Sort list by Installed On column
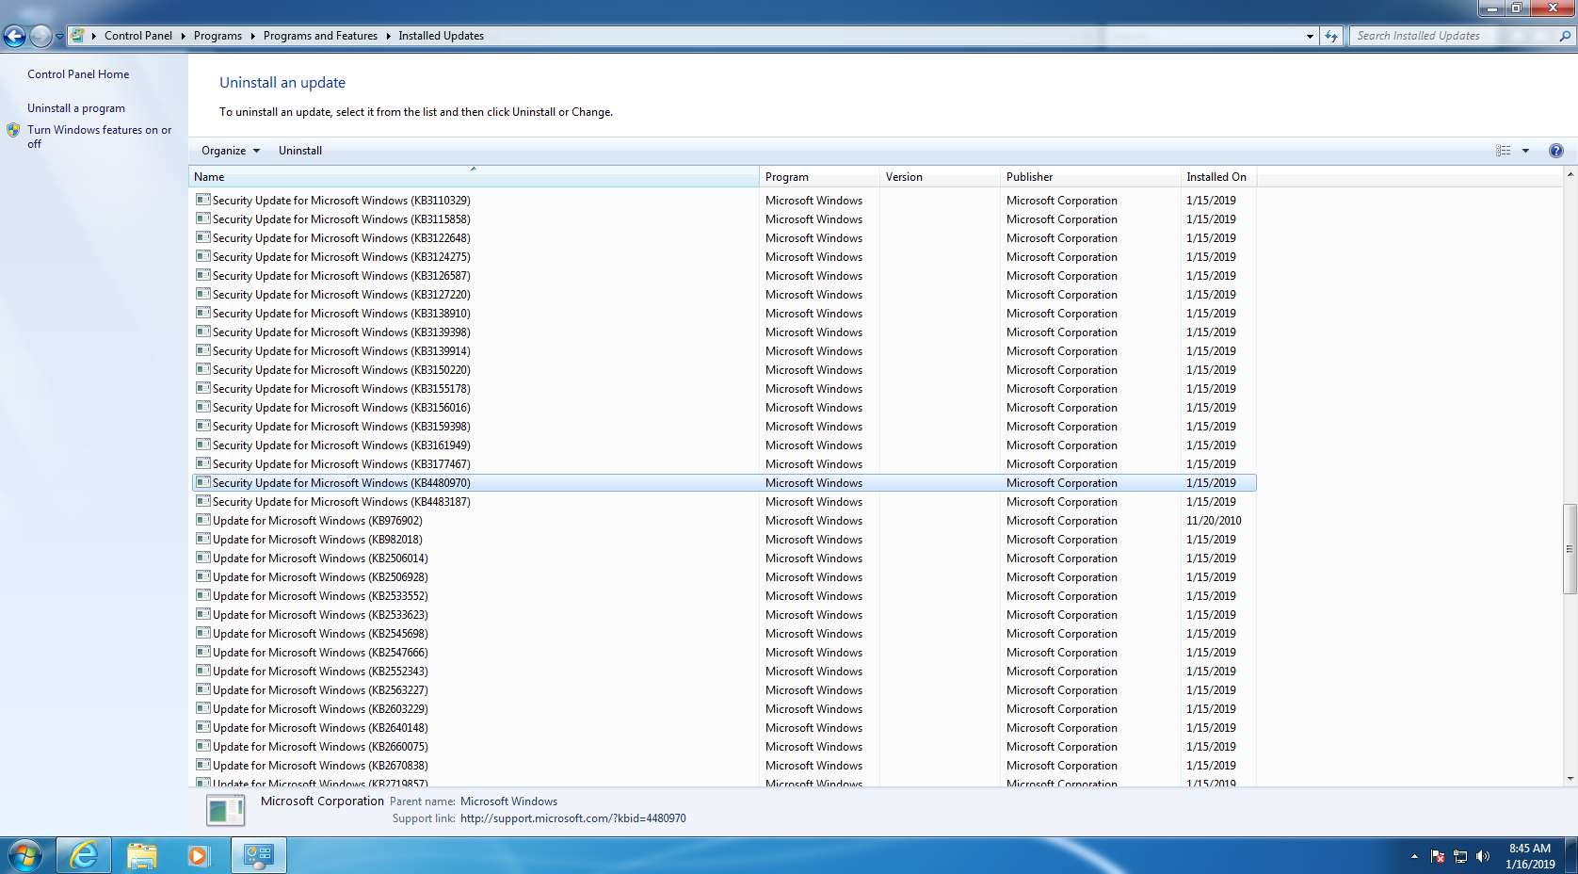 [1216, 177]
